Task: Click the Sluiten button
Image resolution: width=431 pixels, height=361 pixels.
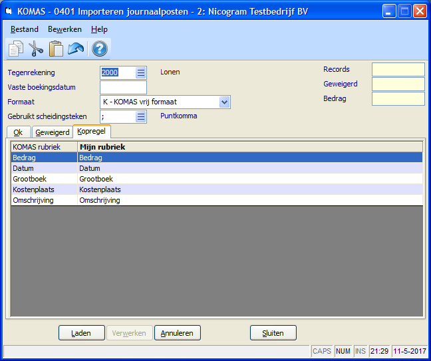Action: (x=273, y=332)
